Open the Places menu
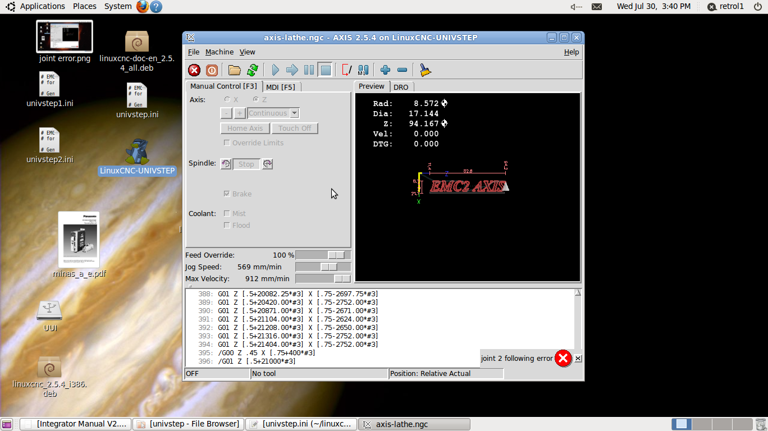The width and height of the screenshot is (768, 431). [x=85, y=7]
